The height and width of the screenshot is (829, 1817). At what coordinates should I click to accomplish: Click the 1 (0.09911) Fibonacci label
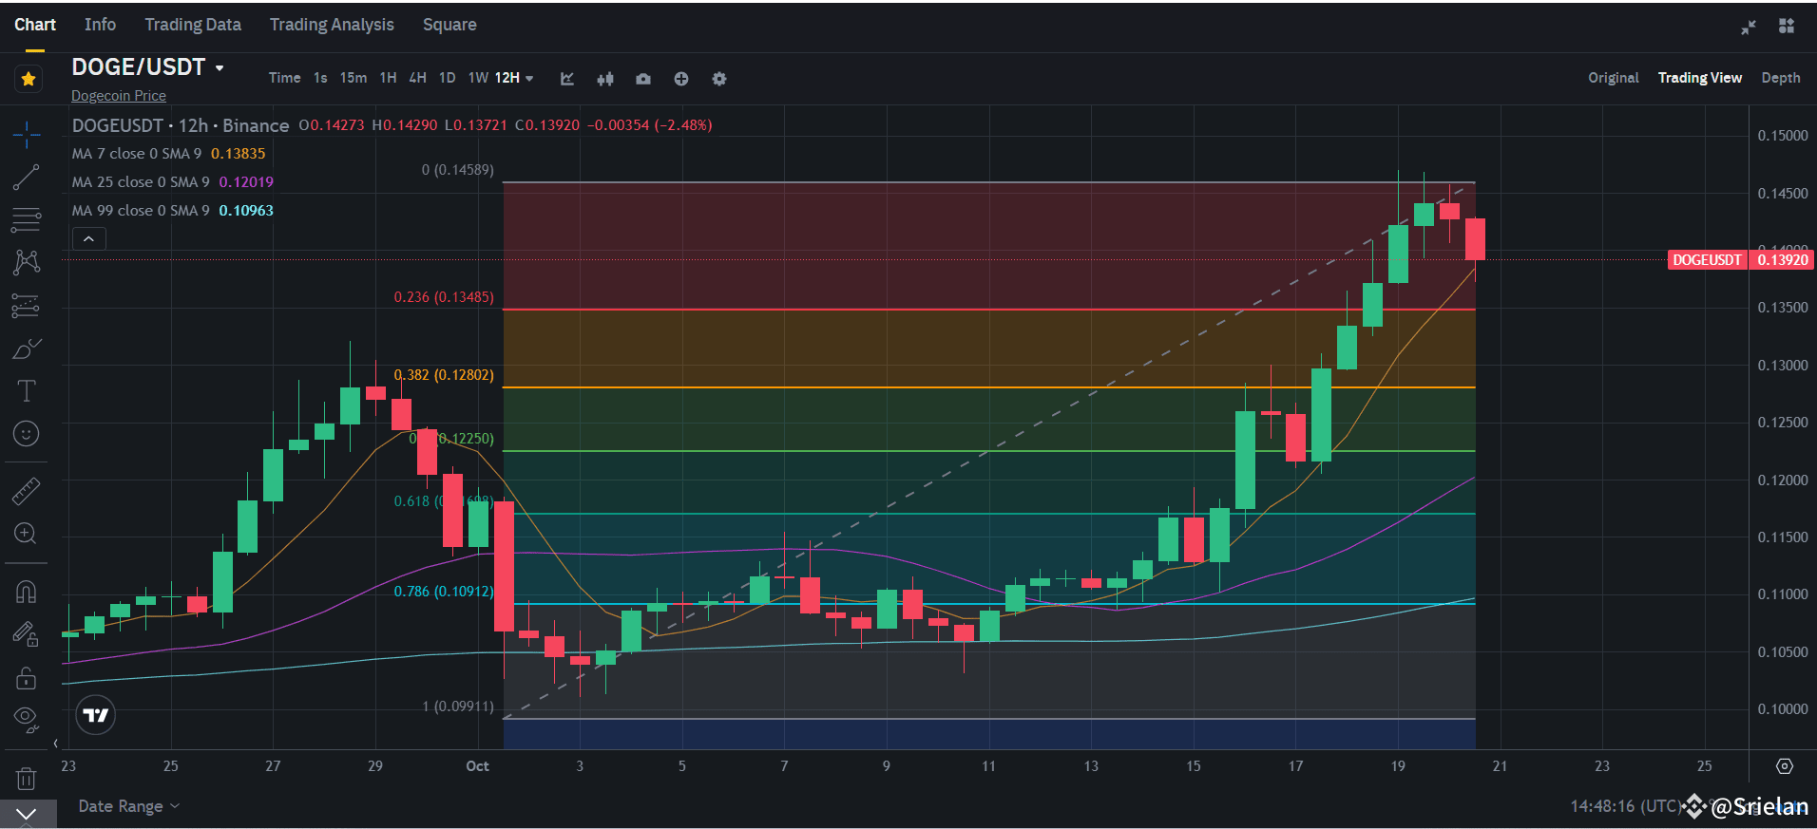[458, 707]
